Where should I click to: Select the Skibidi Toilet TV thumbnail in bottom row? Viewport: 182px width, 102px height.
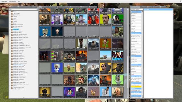(x=45, y=92)
